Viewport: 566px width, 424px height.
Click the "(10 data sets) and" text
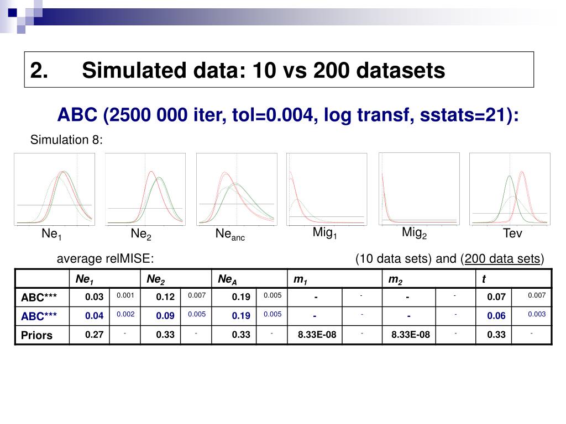[406, 258]
